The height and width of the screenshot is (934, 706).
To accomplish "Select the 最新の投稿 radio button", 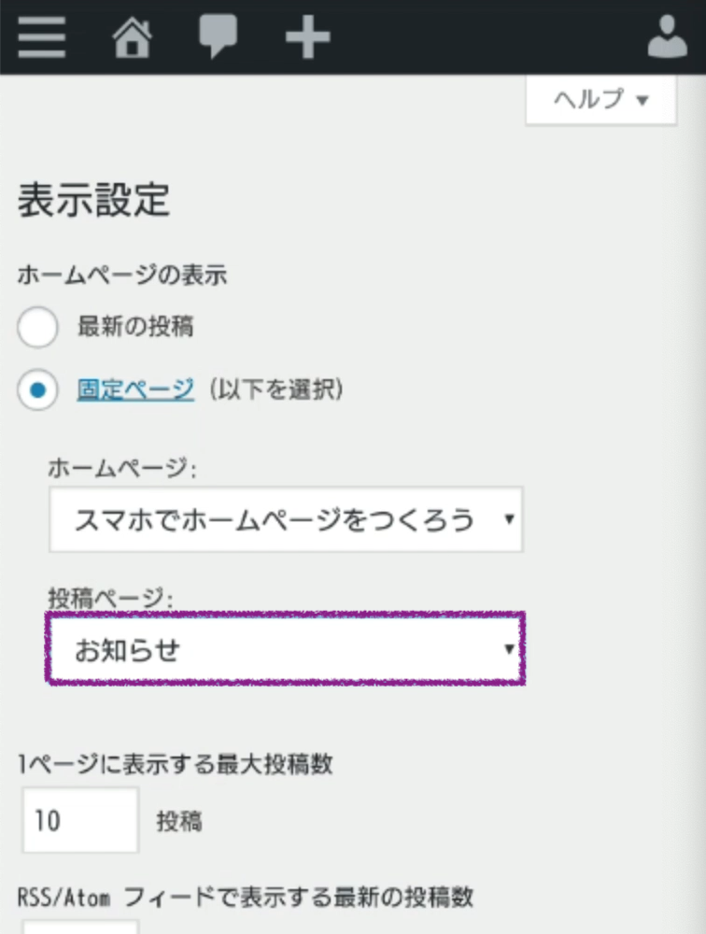I will (37, 327).
